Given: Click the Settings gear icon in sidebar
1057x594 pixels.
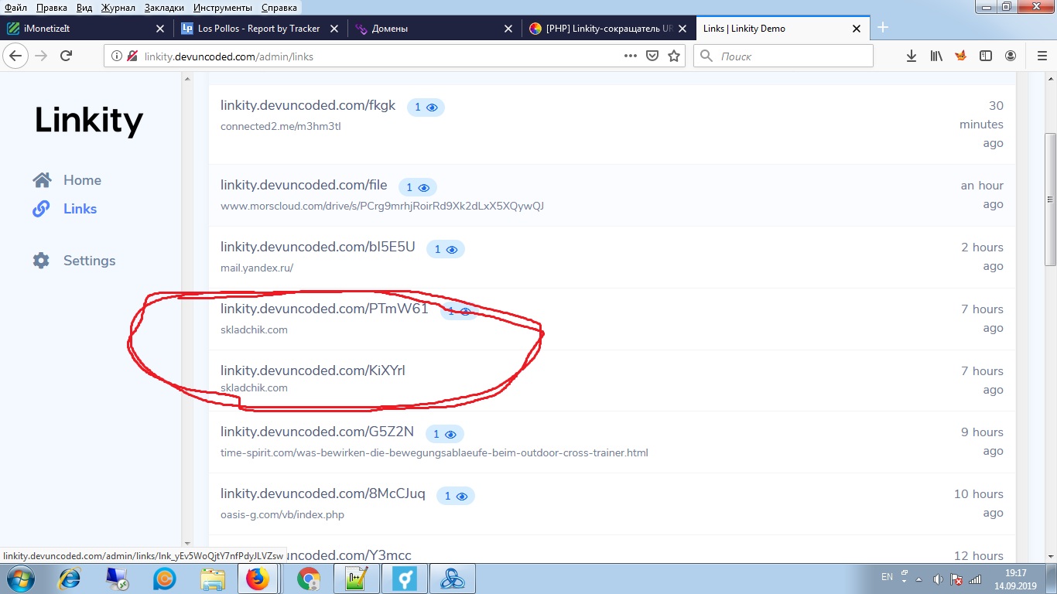Looking at the screenshot, I should (42, 261).
